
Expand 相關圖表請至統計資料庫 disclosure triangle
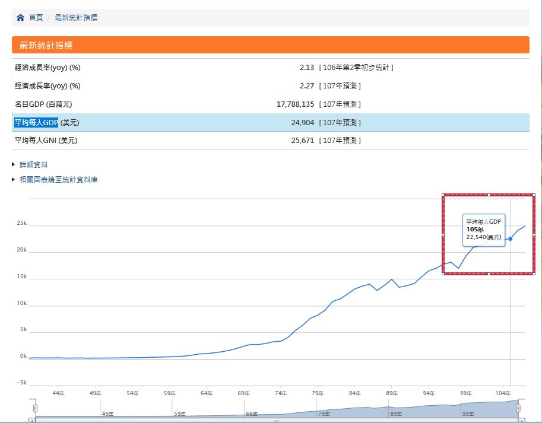click(x=14, y=180)
